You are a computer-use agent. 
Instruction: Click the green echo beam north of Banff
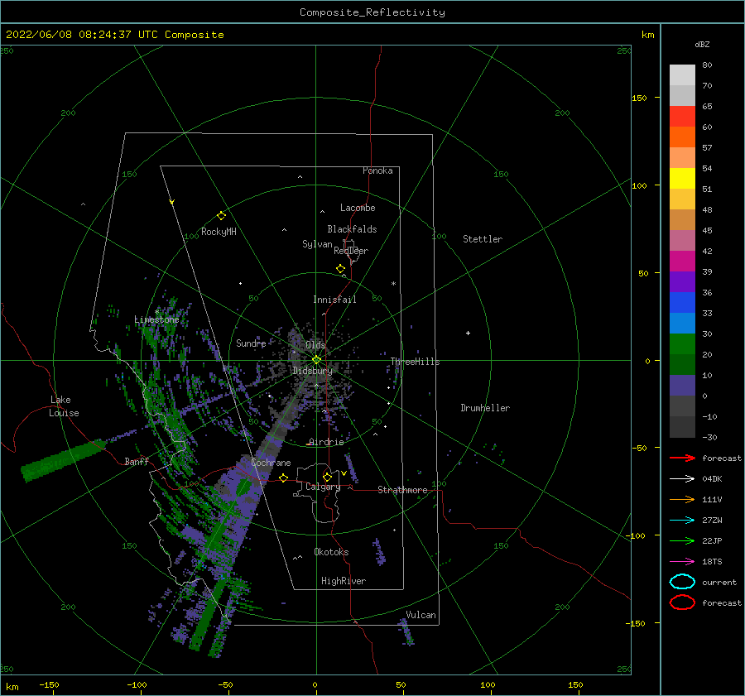click(x=63, y=459)
